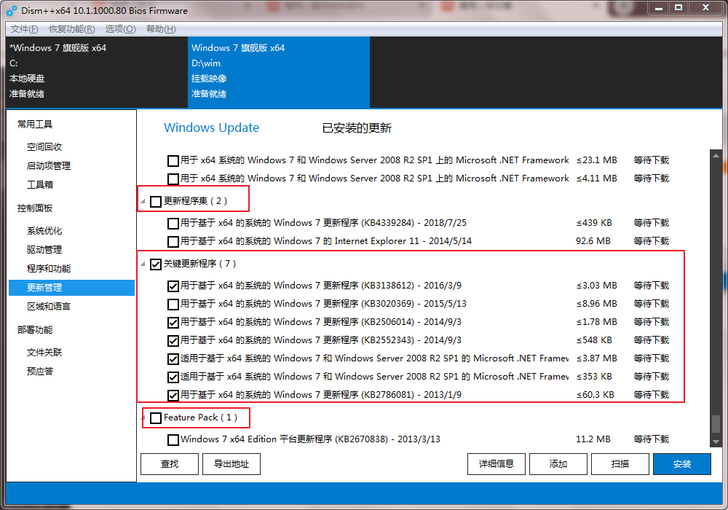This screenshot has width=728, height=510.
Task: Switch to the Windows Update tab
Action: pos(211,127)
